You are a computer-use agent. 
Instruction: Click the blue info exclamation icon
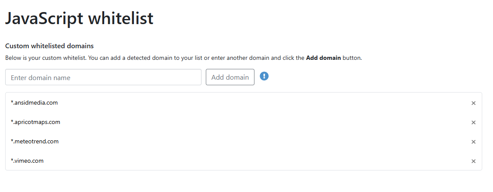(x=264, y=76)
